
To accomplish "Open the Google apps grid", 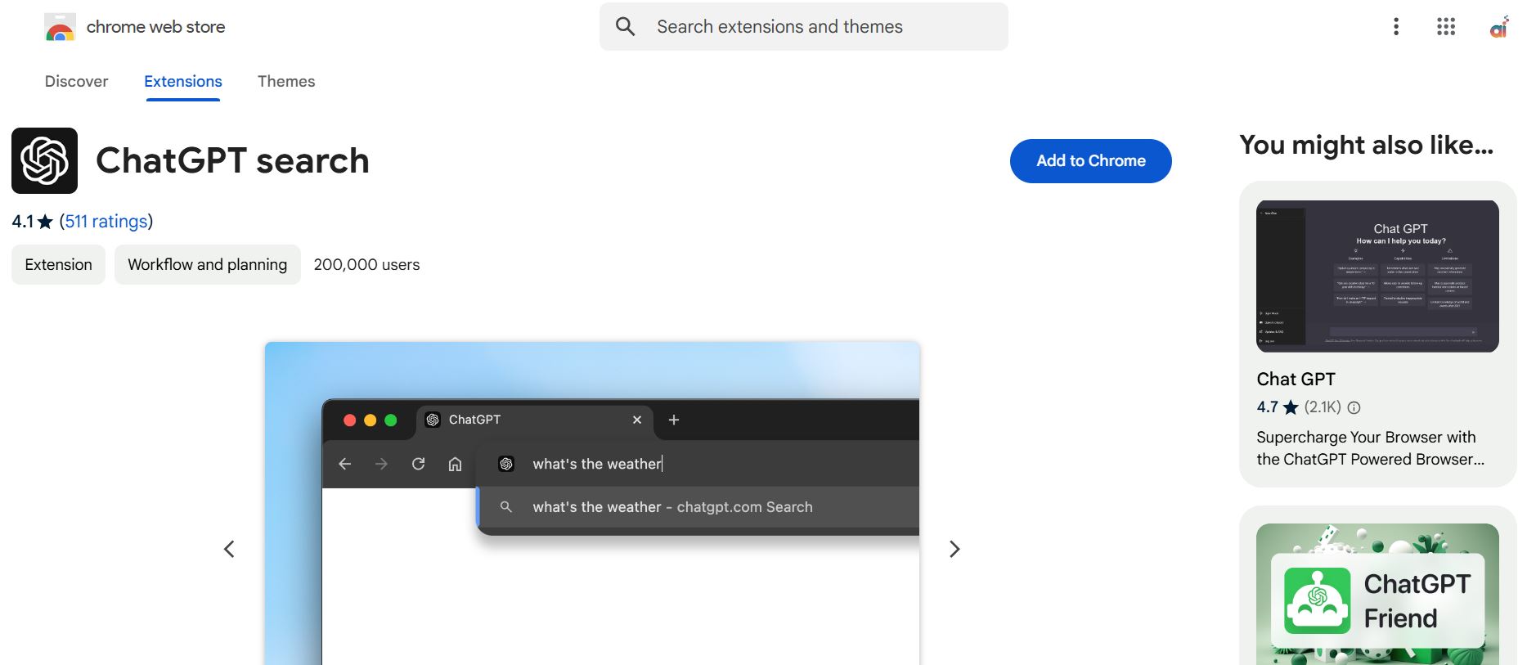I will [x=1446, y=27].
